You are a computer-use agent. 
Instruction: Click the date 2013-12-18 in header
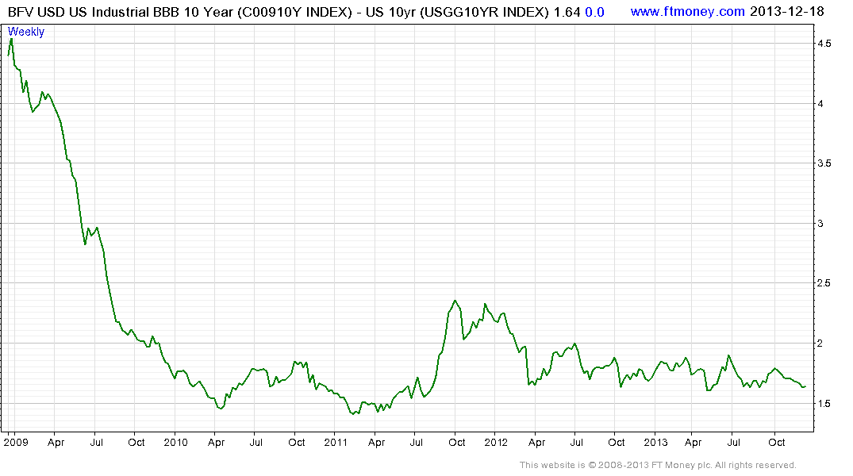coord(787,11)
